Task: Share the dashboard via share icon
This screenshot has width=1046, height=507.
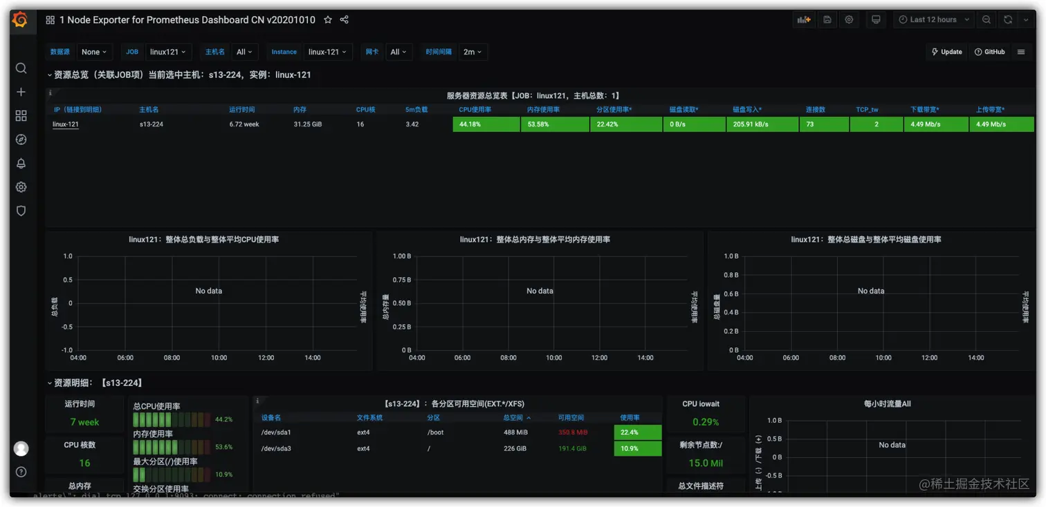Action: (x=345, y=20)
